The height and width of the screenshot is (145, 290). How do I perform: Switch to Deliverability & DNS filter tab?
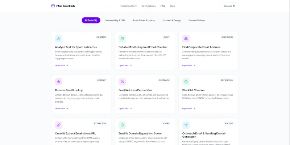pyautogui.click(x=115, y=21)
